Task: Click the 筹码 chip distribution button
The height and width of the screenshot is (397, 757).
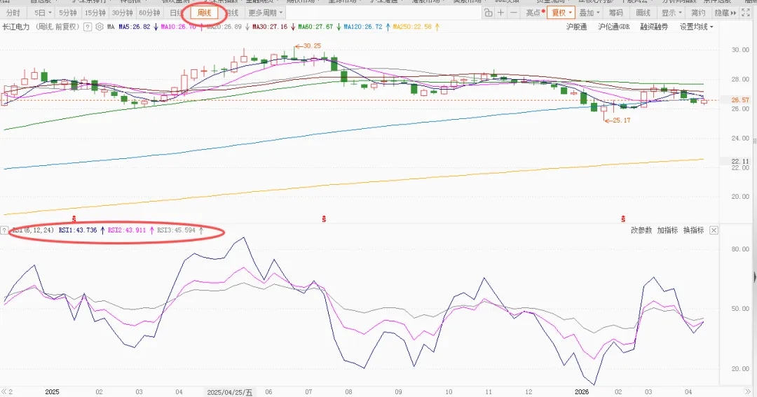Action: pos(615,13)
